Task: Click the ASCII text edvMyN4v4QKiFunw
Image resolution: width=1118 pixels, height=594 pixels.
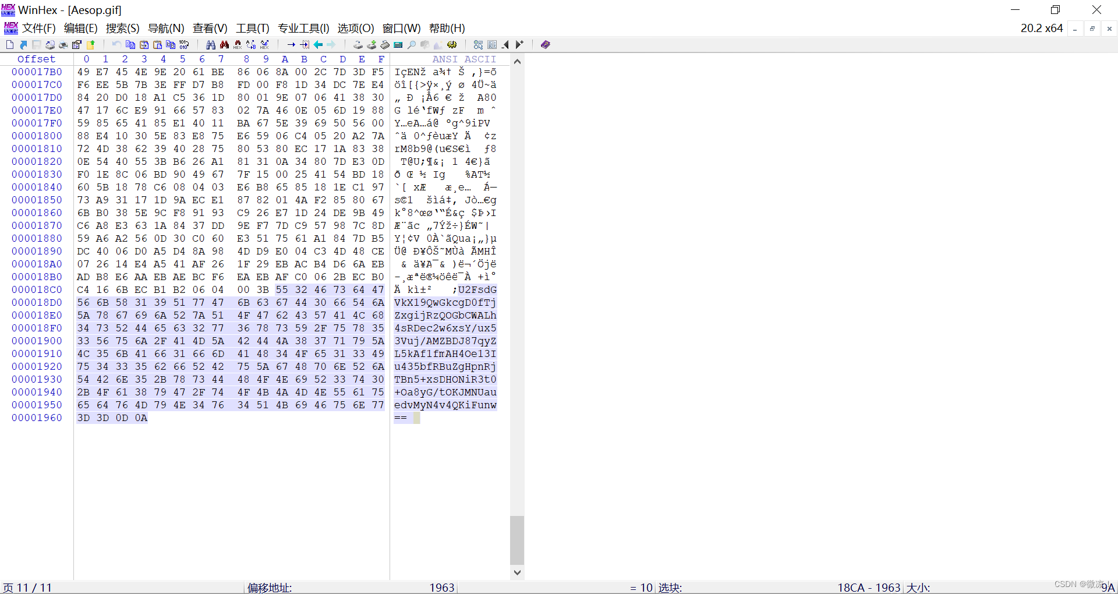Action: (x=445, y=405)
